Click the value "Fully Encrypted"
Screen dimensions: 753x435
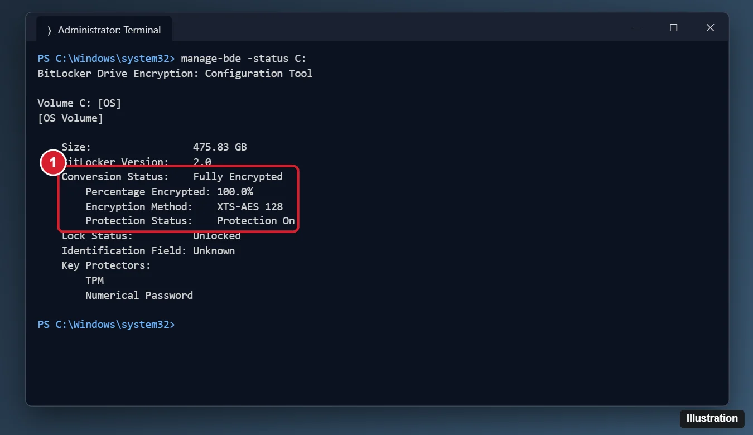[x=238, y=177]
